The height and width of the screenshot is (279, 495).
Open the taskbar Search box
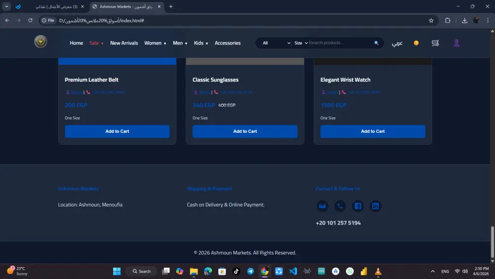coord(142,271)
